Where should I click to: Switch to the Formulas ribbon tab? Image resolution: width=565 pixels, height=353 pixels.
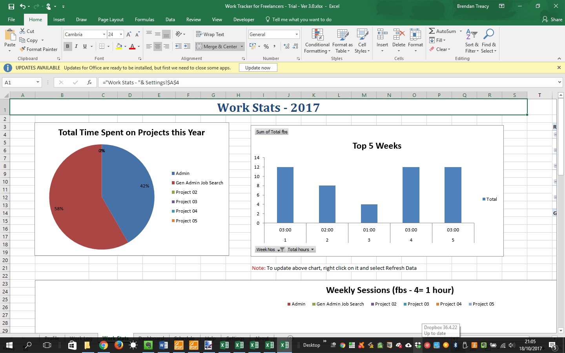coord(144,20)
